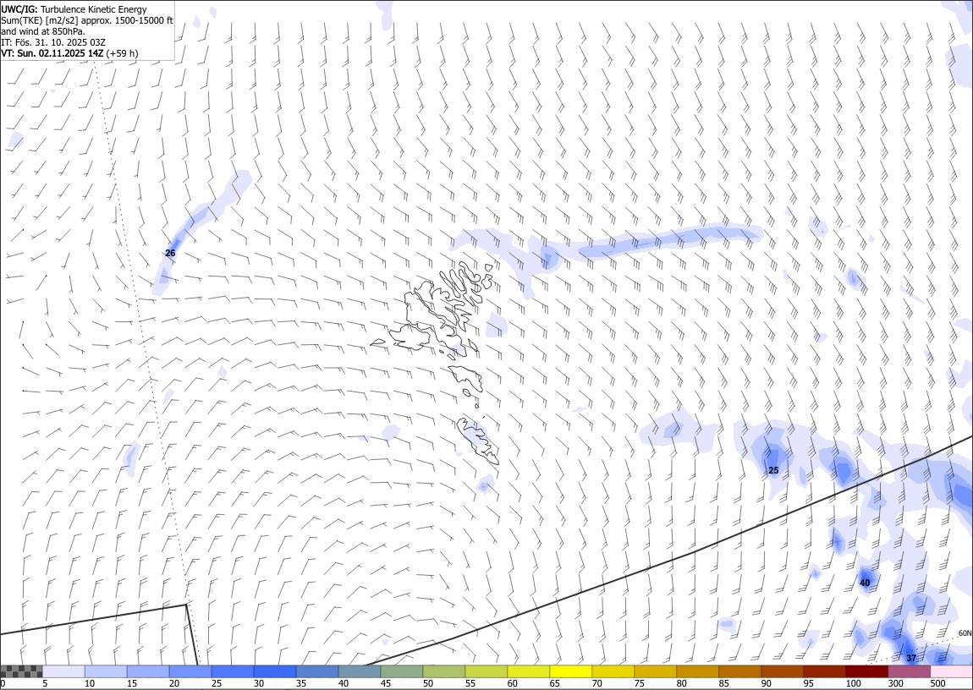This screenshot has width=973, height=690.
Task: Select the legend swatch between 20 and 25
Action: [x=190, y=671]
